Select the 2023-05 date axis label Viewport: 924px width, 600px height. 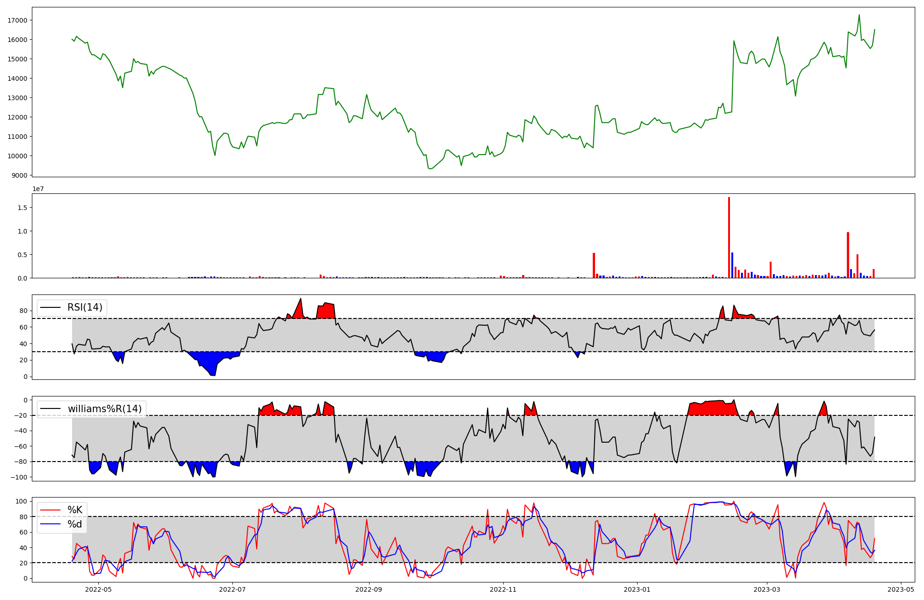pos(901,589)
